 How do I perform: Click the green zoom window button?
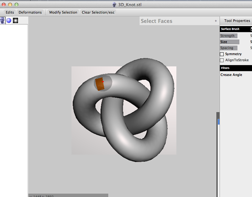pos(17,5)
